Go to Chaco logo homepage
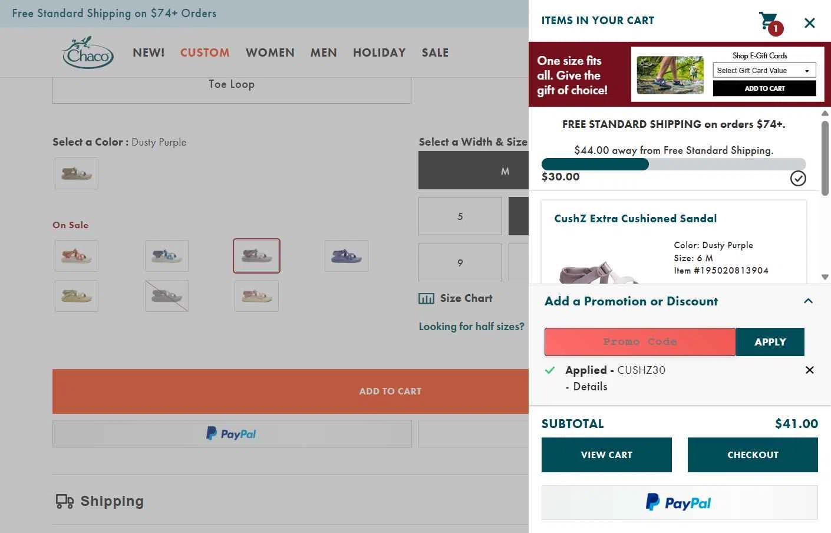This screenshot has height=533, width=831. pyautogui.click(x=88, y=52)
